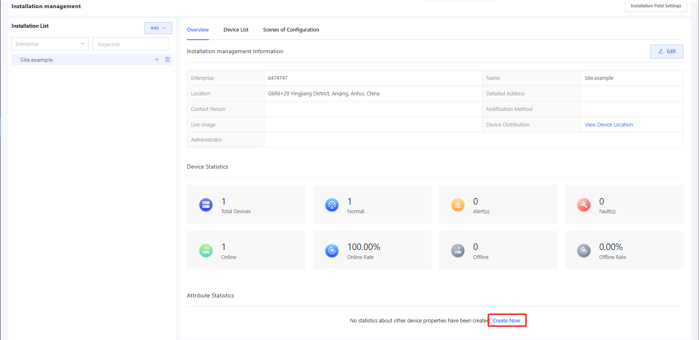Click the Edit button
Screen dimensions: 699x340
[x=666, y=52]
